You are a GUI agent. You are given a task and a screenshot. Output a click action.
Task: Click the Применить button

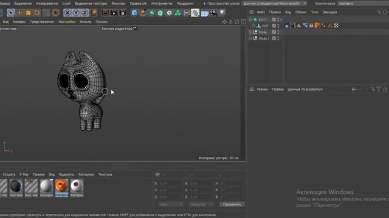232,205
